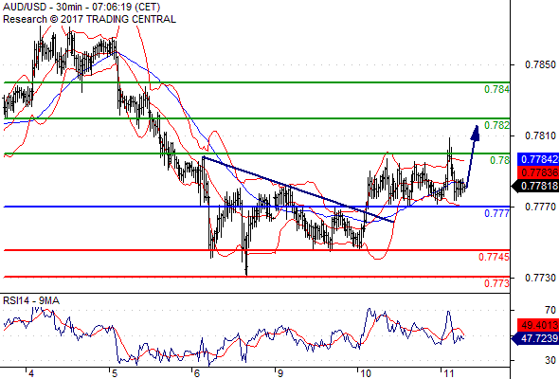Select the blue price tag 0.77842
559x379 pixels.
click(x=538, y=159)
